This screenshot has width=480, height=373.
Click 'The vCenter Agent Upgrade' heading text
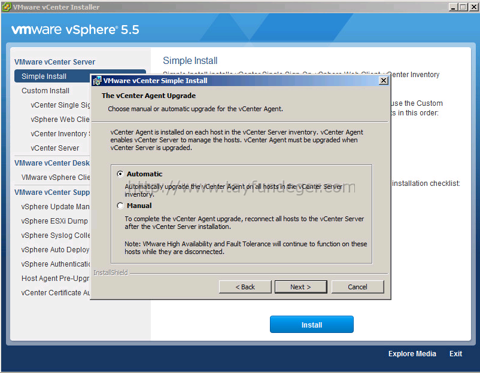point(149,96)
